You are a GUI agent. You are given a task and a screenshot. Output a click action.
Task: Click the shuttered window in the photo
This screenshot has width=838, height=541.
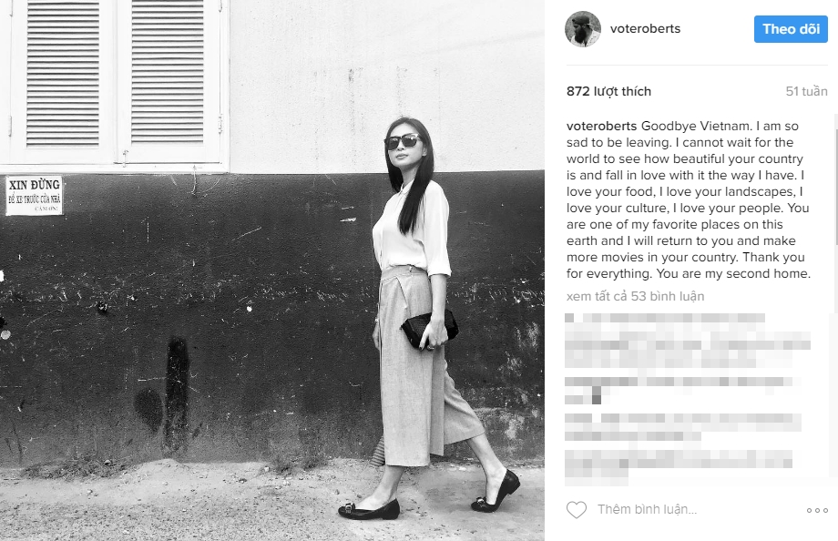click(x=115, y=83)
